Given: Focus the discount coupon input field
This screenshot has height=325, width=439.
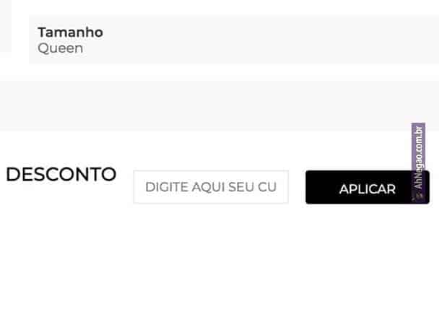Looking at the screenshot, I should [211, 187].
